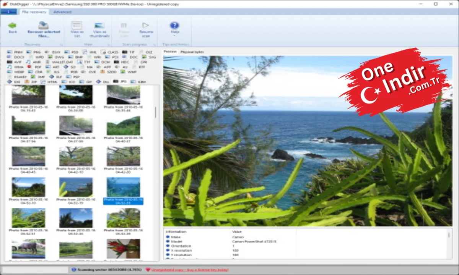This screenshot has width=459, height=275.
Task: Select the WMF file type tab
Action: tap(129, 72)
